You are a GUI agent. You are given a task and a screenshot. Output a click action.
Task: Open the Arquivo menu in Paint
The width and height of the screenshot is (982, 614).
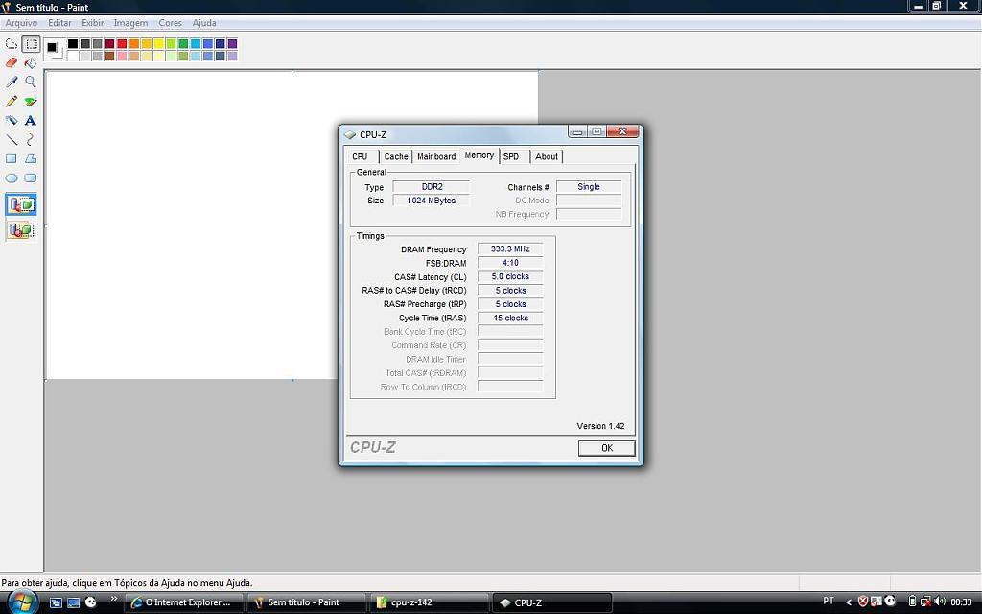click(21, 23)
